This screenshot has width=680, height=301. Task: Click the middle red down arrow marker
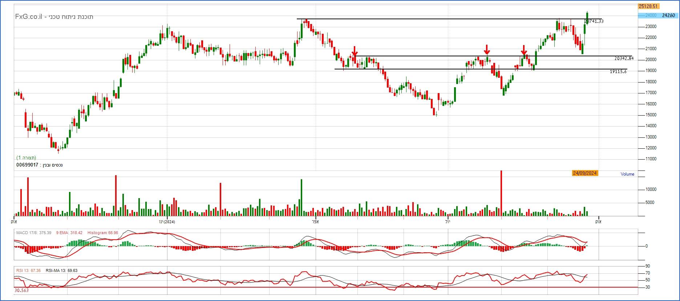pos(487,49)
